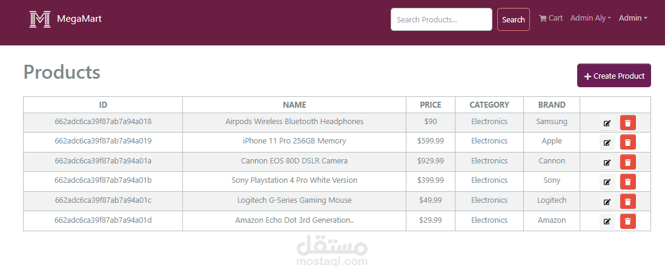Edit the Logitech G-Series Gaming Mouse
This screenshot has width=665, height=273.
click(x=607, y=202)
